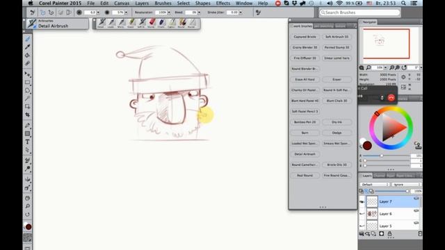
Task: Open Navigator zoom level dropdown
Action: pos(385,67)
